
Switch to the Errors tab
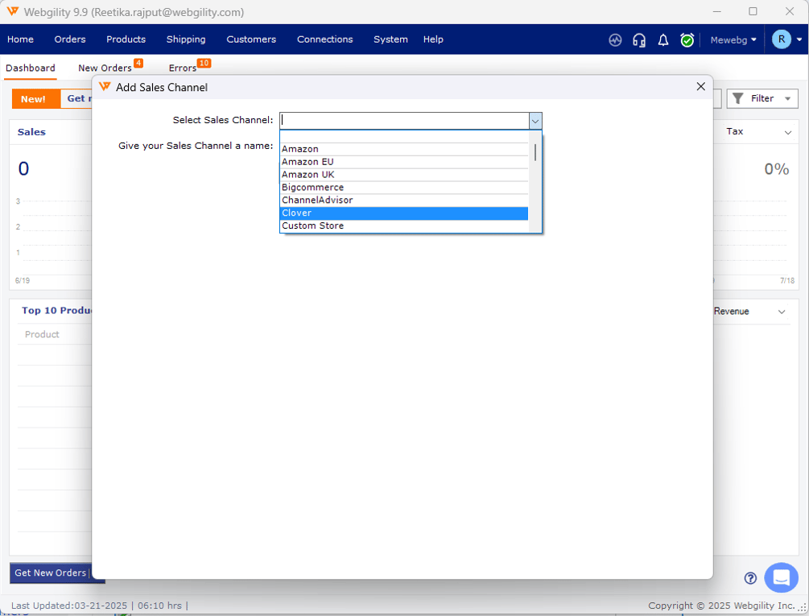pos(183,68)
